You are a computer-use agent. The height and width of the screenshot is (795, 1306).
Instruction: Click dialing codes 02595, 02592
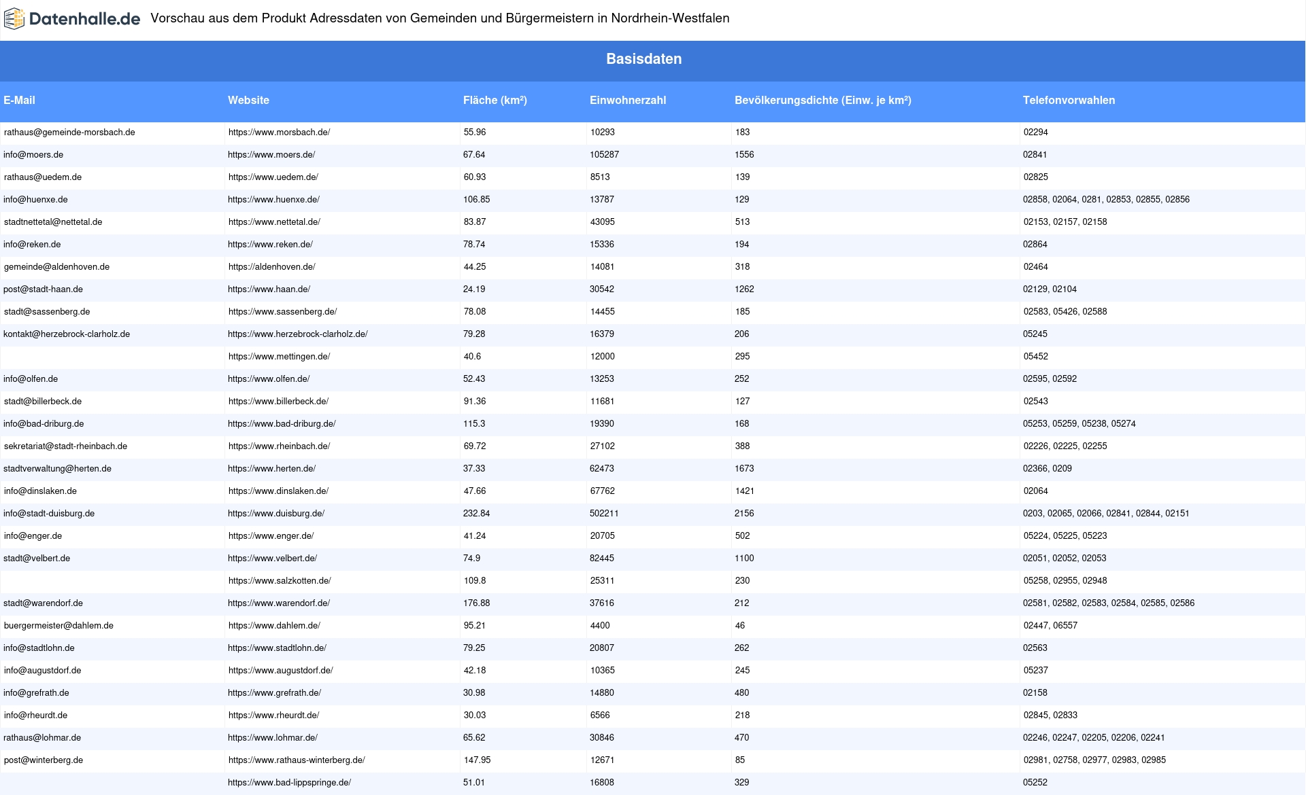point(1050,379)
